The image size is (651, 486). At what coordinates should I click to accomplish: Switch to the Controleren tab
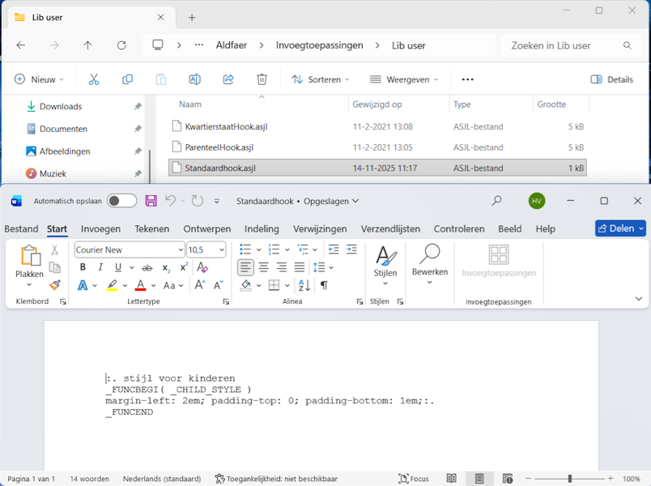coord(459,229)
